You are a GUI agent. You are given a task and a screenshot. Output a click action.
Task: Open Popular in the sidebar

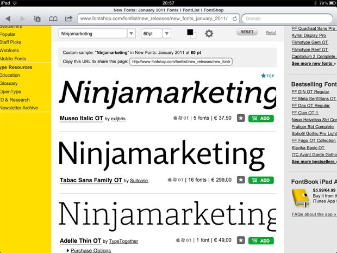(8, 34)
